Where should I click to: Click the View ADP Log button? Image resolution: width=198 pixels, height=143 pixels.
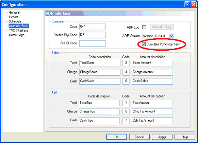pyautogui.click(x=162, y=27)
